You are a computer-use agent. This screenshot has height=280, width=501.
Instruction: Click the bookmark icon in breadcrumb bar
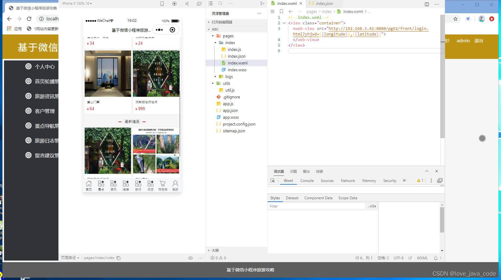point(281,11)
